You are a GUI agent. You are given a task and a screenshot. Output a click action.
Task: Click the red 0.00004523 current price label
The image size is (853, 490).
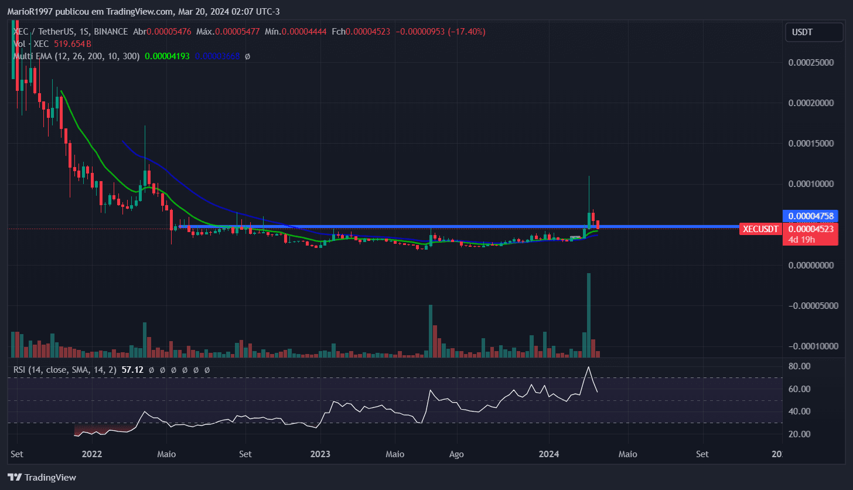click(x=810, y=229)
